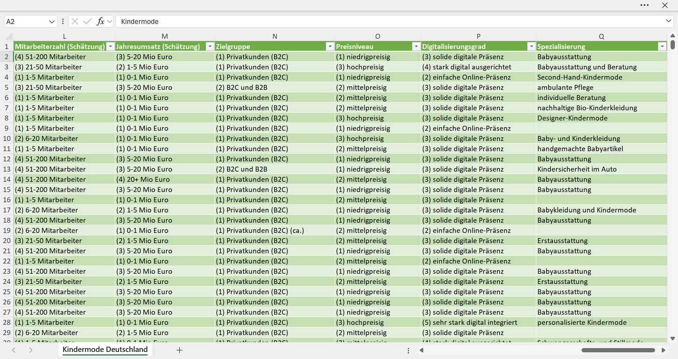The width and height of the screenshot is (678, 359).
Task: Open the vertical dots by Name Box
Action: point(63,22)
